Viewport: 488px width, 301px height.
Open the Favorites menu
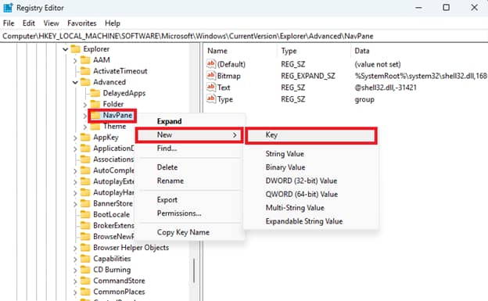[x=82, y=23]
